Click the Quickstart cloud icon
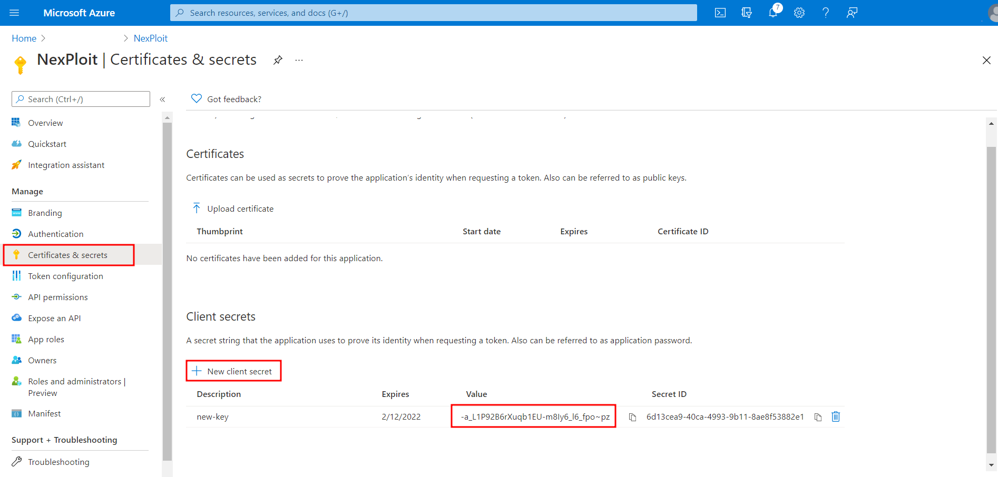Viewport: 998px width, 477px height. tap(16, 143)
